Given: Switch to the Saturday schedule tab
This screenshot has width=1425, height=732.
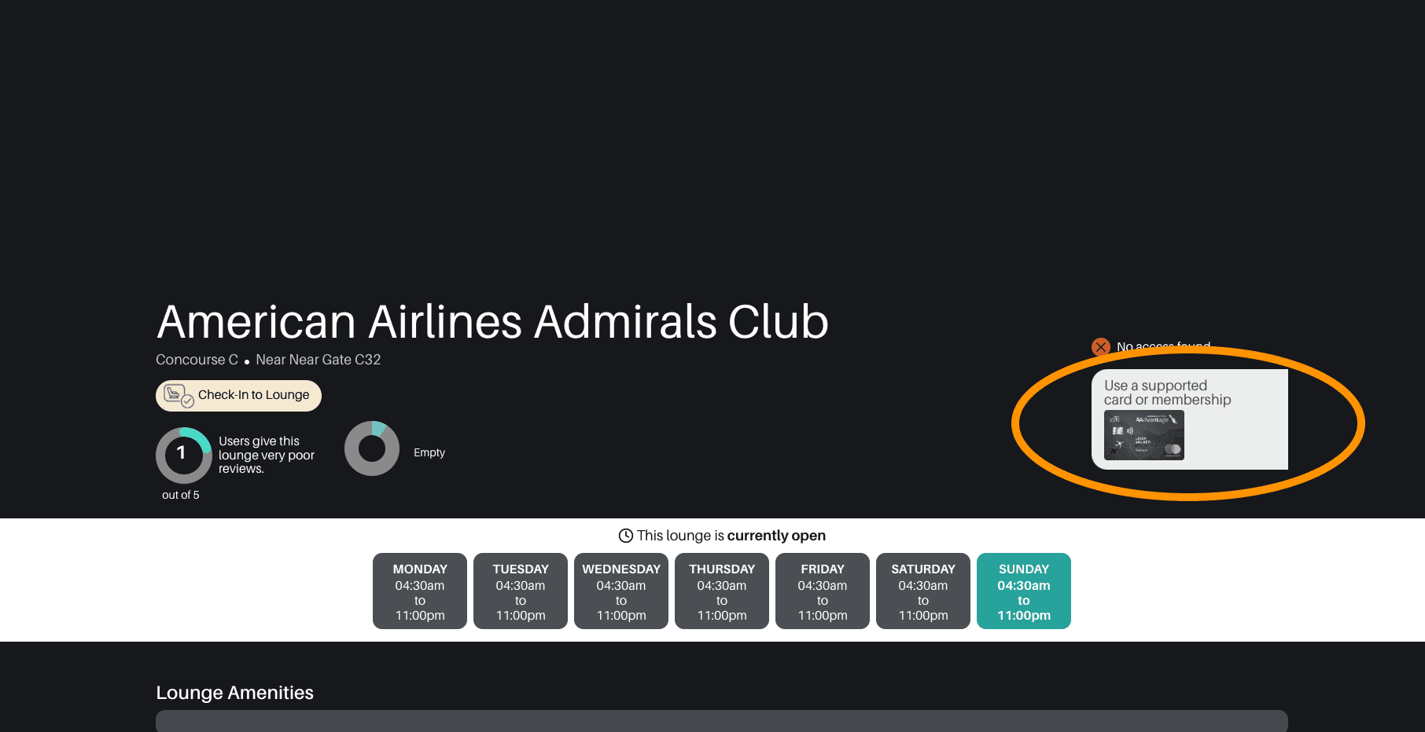Looking at the screenshot, I should (922, 591).
